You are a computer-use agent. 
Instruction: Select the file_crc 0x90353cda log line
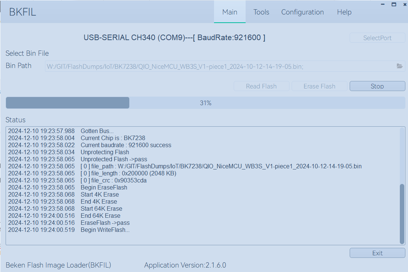pos(77,180)
